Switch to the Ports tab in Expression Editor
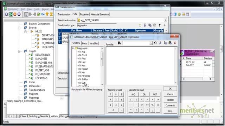 pos(84,43)
